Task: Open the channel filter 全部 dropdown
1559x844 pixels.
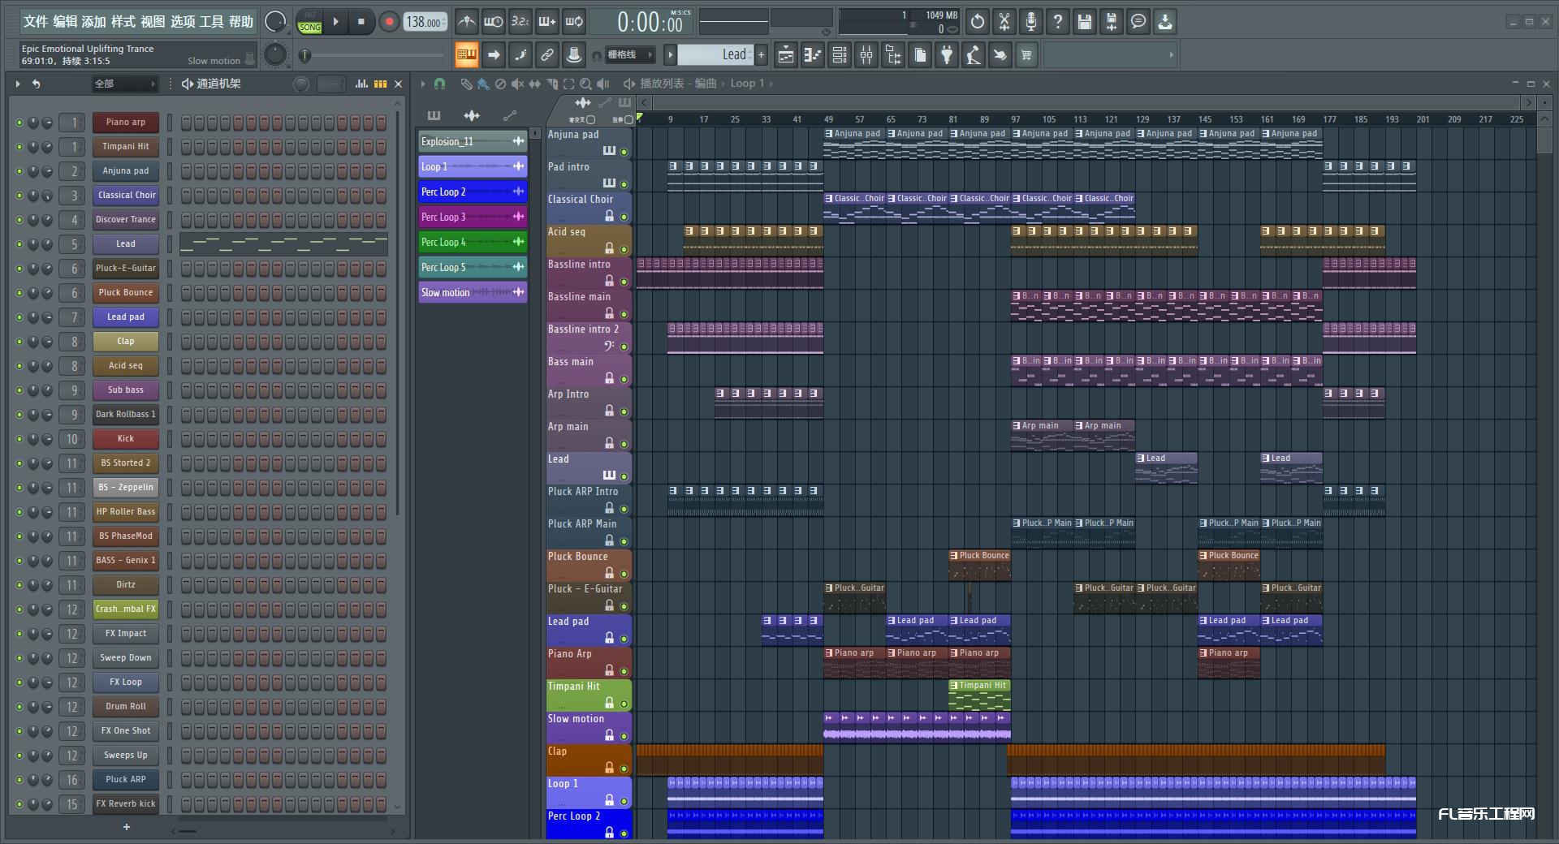Action: click(x=124, y=84)
